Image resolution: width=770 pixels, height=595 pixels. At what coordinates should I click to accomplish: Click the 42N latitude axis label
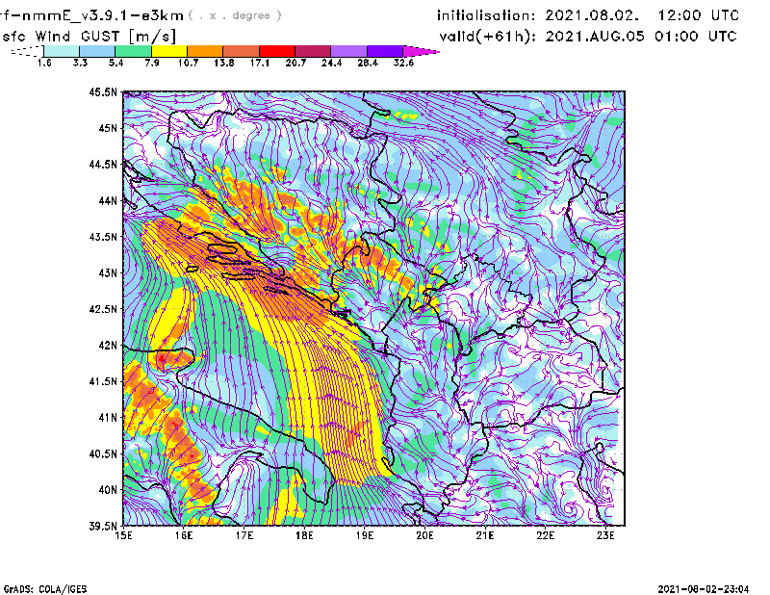[106, 345]
